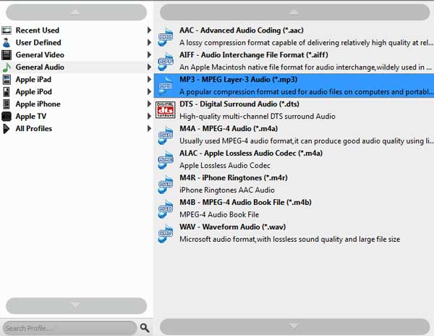
Task: Click the DTS Digital Surround logo icon
Action: (x=165, y=110)
